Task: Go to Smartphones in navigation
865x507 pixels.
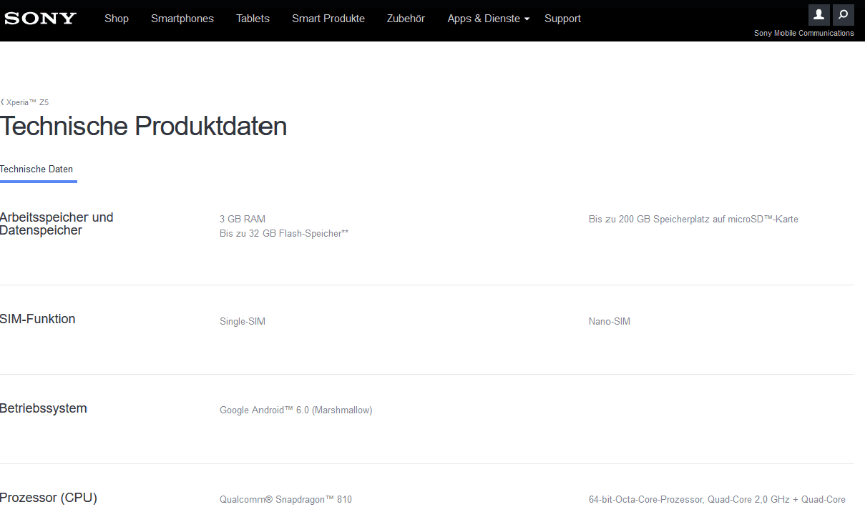Action: tap(182, 19)
